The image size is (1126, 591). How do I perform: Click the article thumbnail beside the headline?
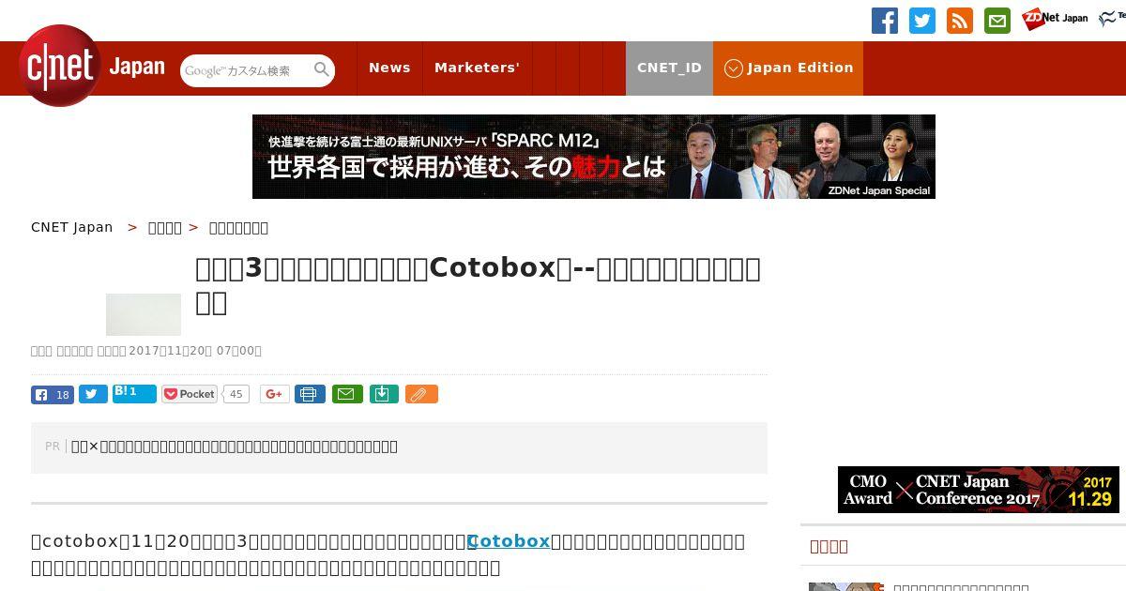tap(144, 314)
